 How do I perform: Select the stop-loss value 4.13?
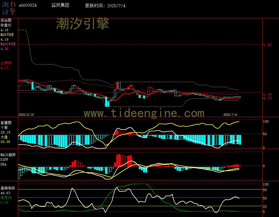pos(4,68)
